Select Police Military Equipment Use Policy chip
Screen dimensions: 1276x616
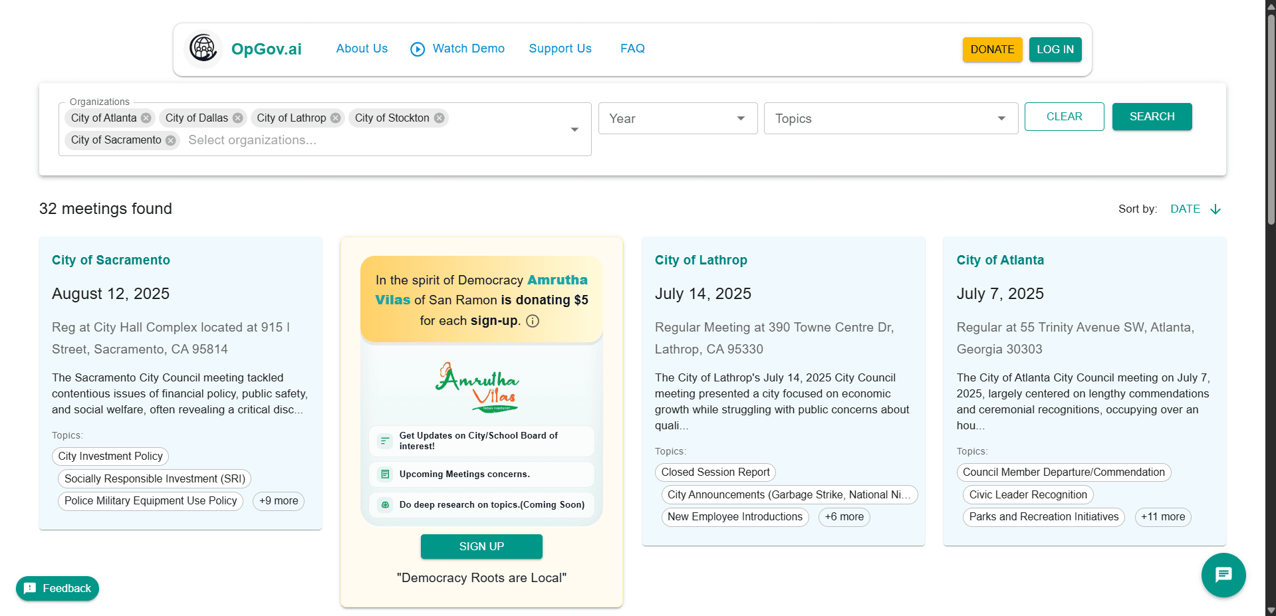click(x=151, y=501)
